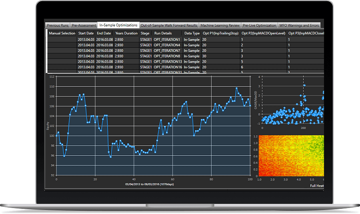Open WFO Warnings and Errors tab
Screen dimensions: 360x214
[299, 26]
